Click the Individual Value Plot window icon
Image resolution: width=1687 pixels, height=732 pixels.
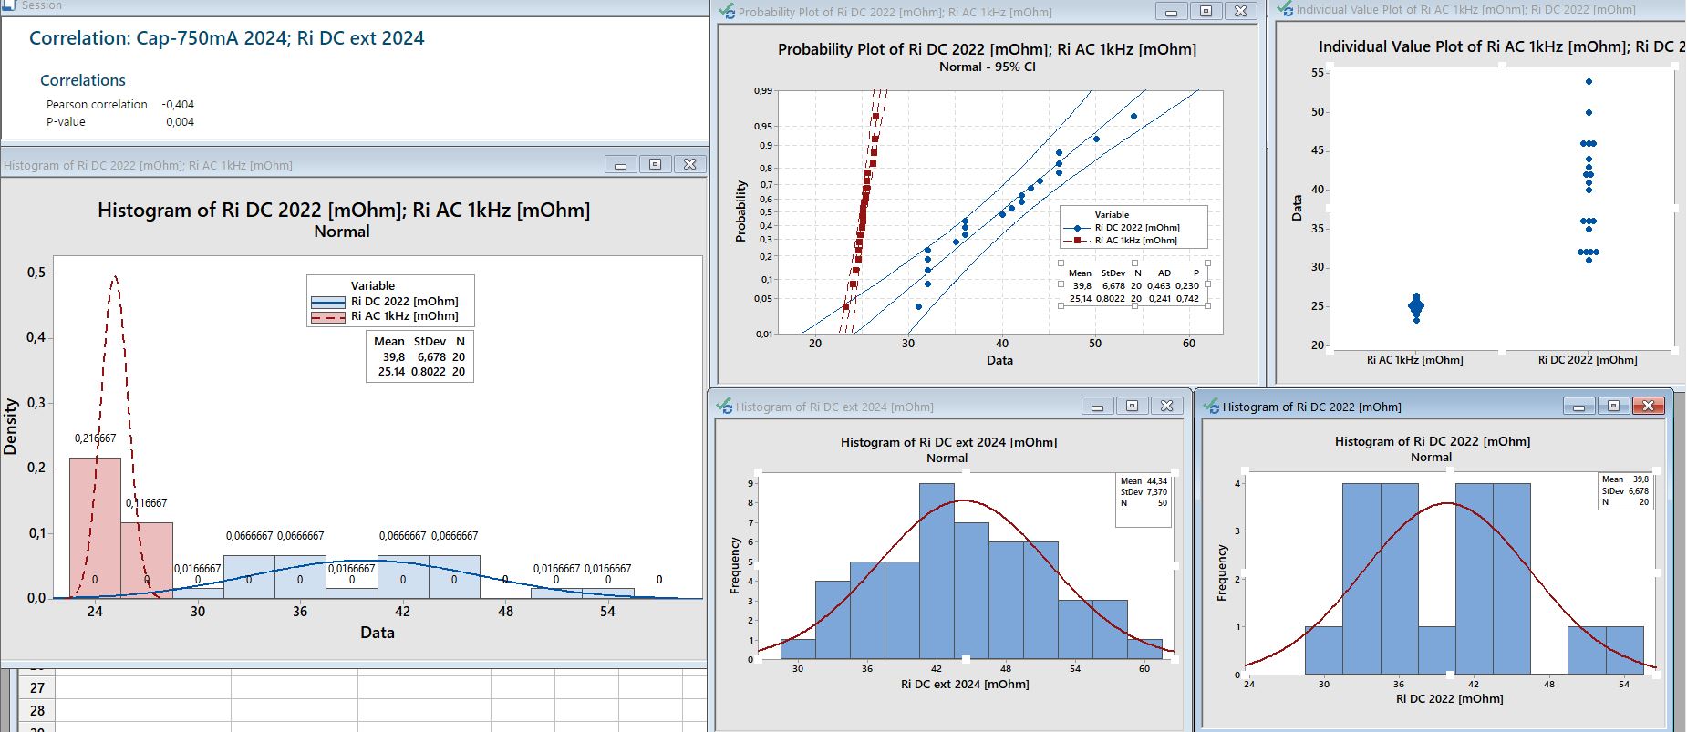click(1286, 9)
